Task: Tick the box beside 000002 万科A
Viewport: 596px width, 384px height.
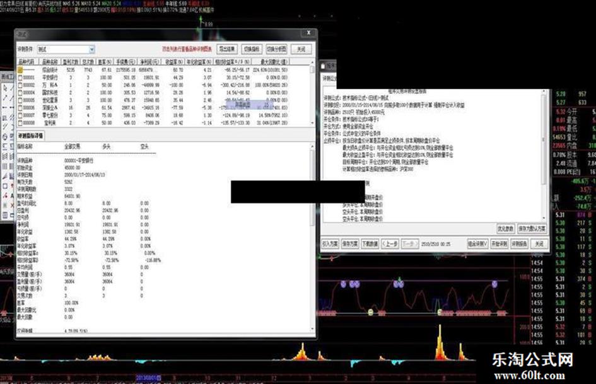Action: click(x=20, y=85)
